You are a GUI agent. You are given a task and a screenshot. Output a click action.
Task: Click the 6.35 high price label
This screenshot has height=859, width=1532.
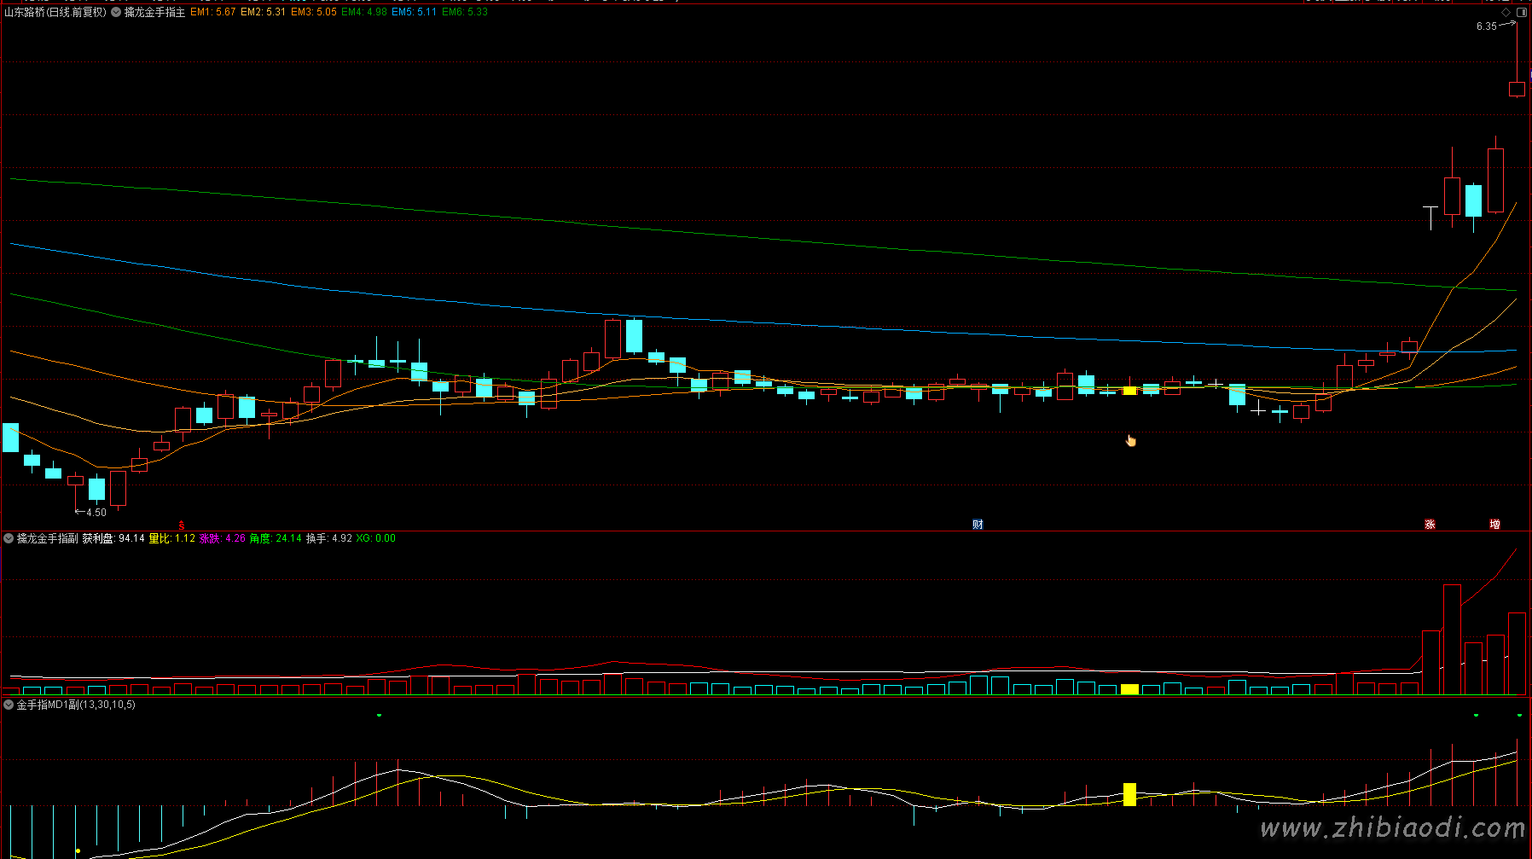click(x=1486, y=26)
